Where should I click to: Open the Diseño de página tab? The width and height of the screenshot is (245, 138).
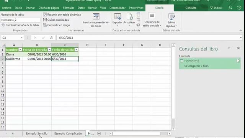click(49, 8)
